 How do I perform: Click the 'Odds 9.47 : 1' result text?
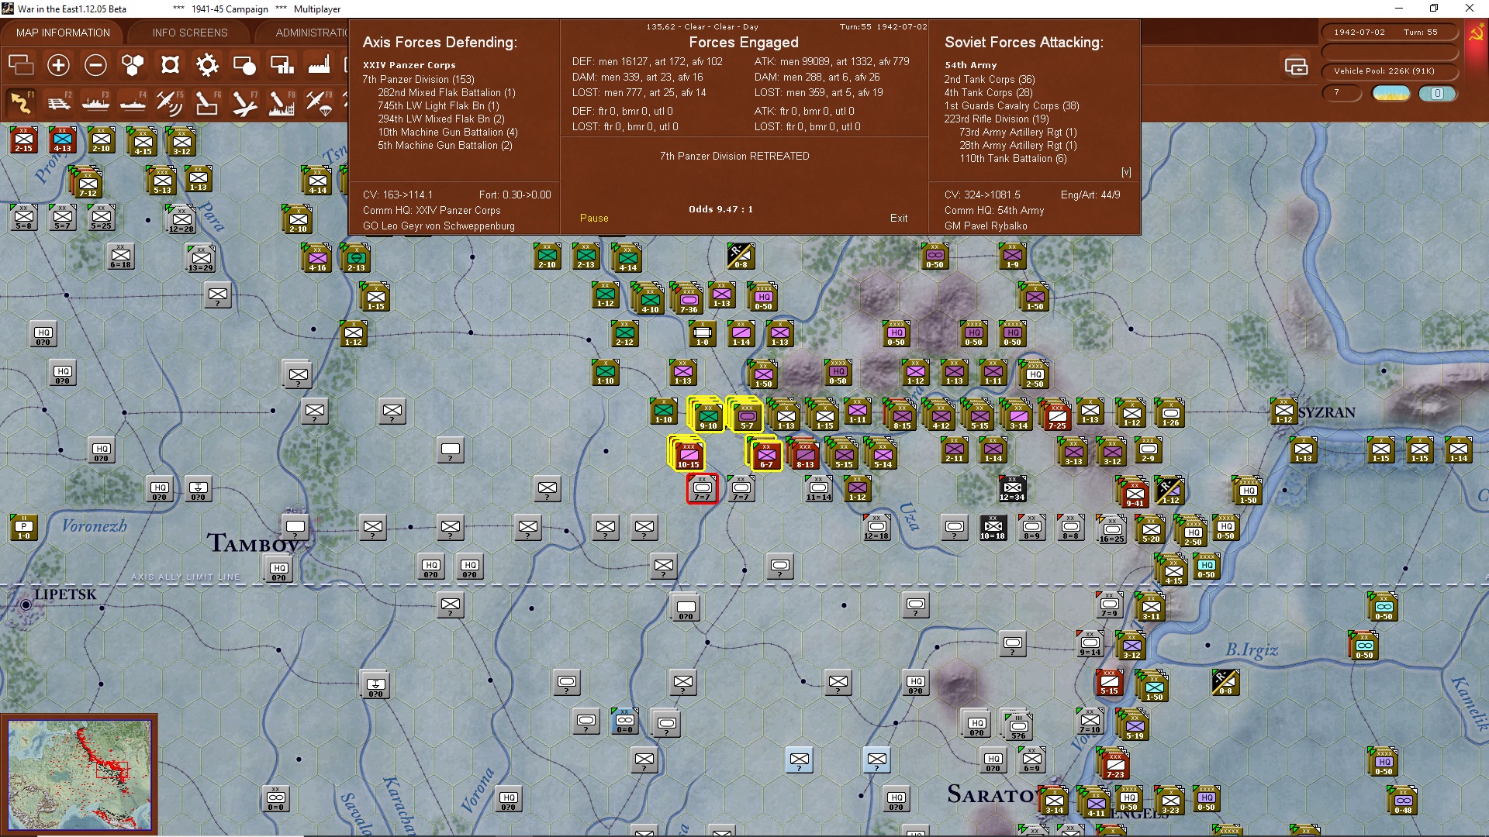tap(720, 209)
